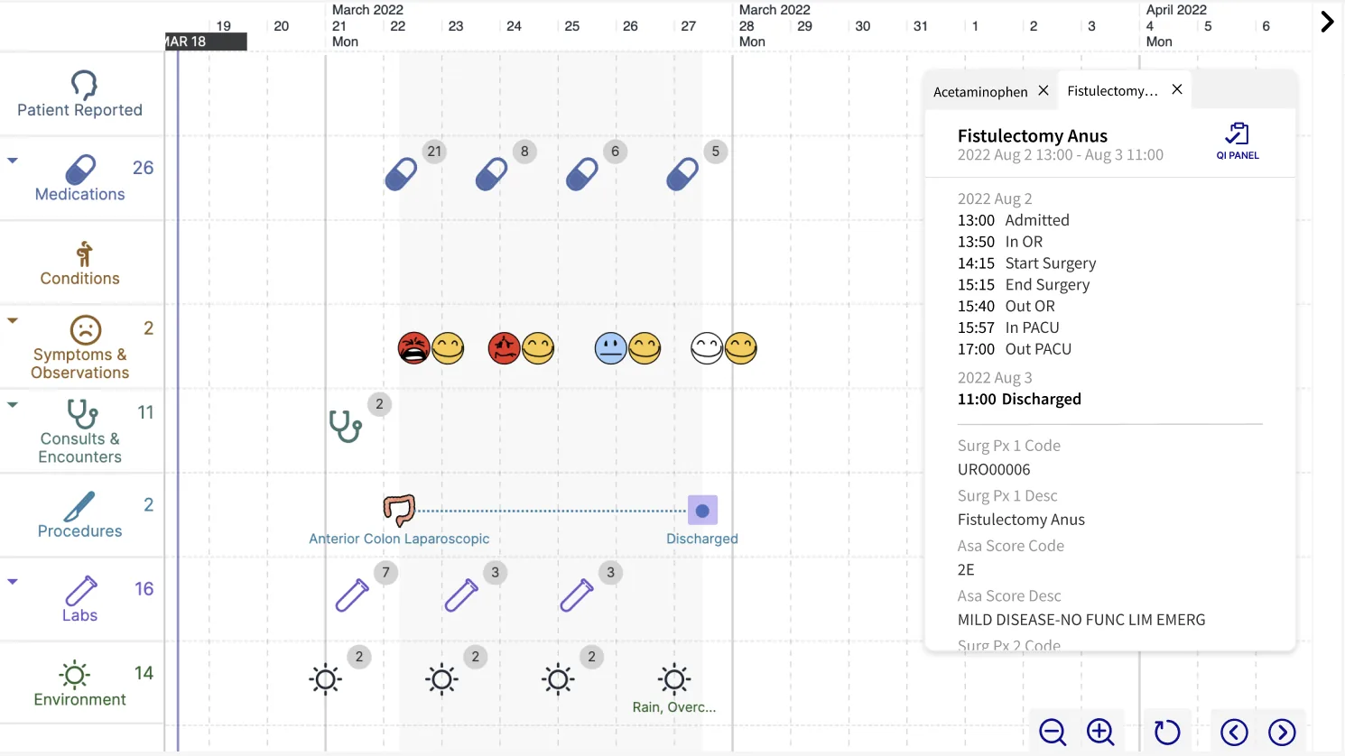This screenshot has height=756, width=1345.
Task: Click the blue neutral face symptom icon
Action: pyautogui.click(x=611, y=348)
